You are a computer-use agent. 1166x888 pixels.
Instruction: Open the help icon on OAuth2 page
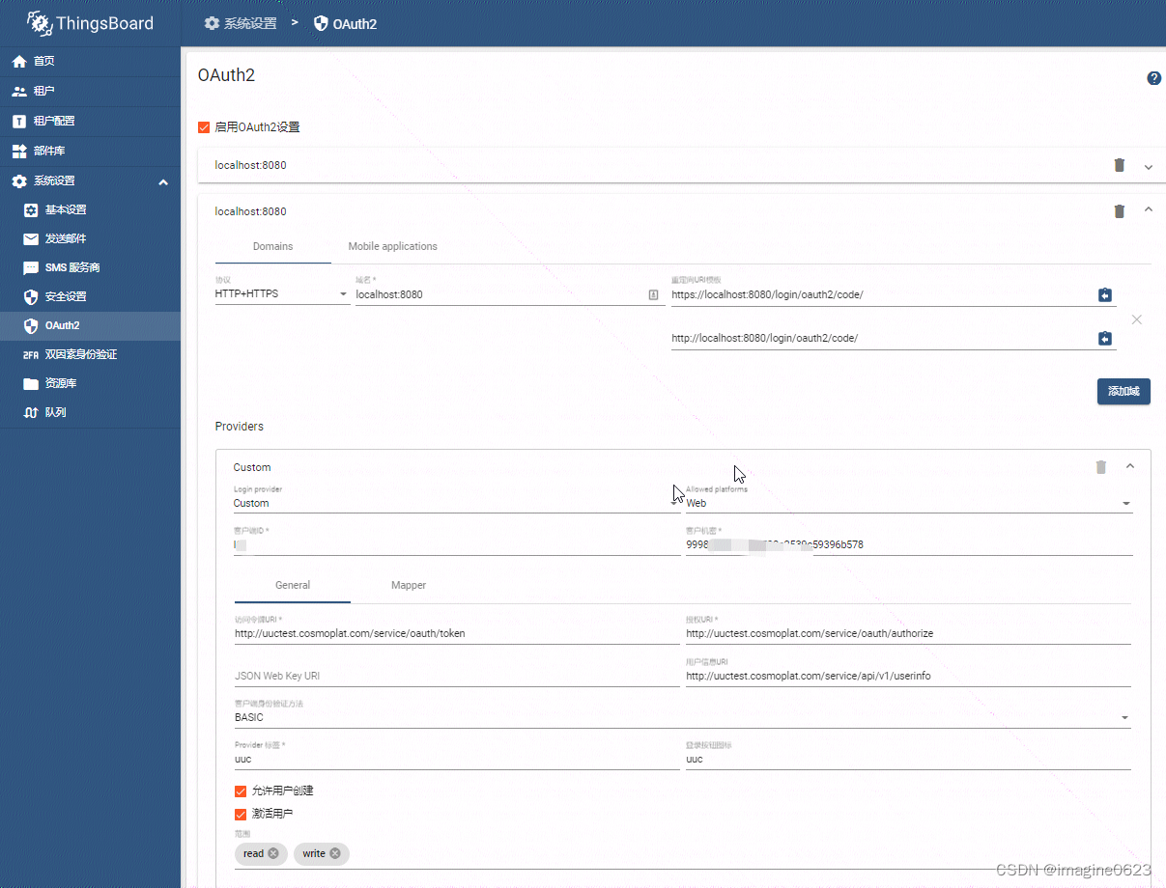pyautogui.click(x=1154, y=78)
